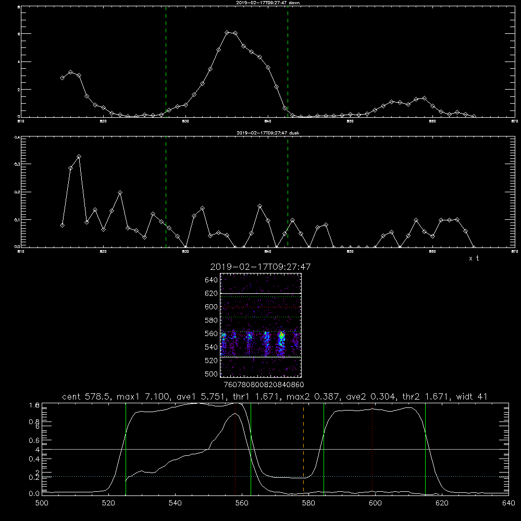This screenshot has height=521, width=521.
Task: Click the 520 label on heatmap y-axis
Action: [x=212, y=361]
